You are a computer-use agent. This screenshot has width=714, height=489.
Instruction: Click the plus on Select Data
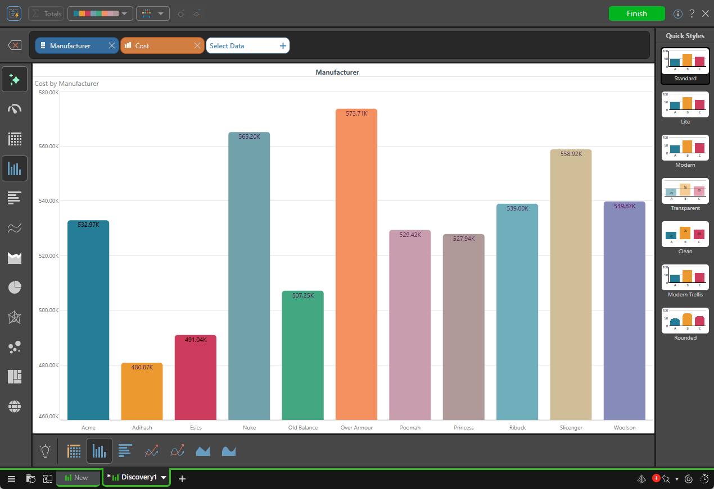coord(283,45)
